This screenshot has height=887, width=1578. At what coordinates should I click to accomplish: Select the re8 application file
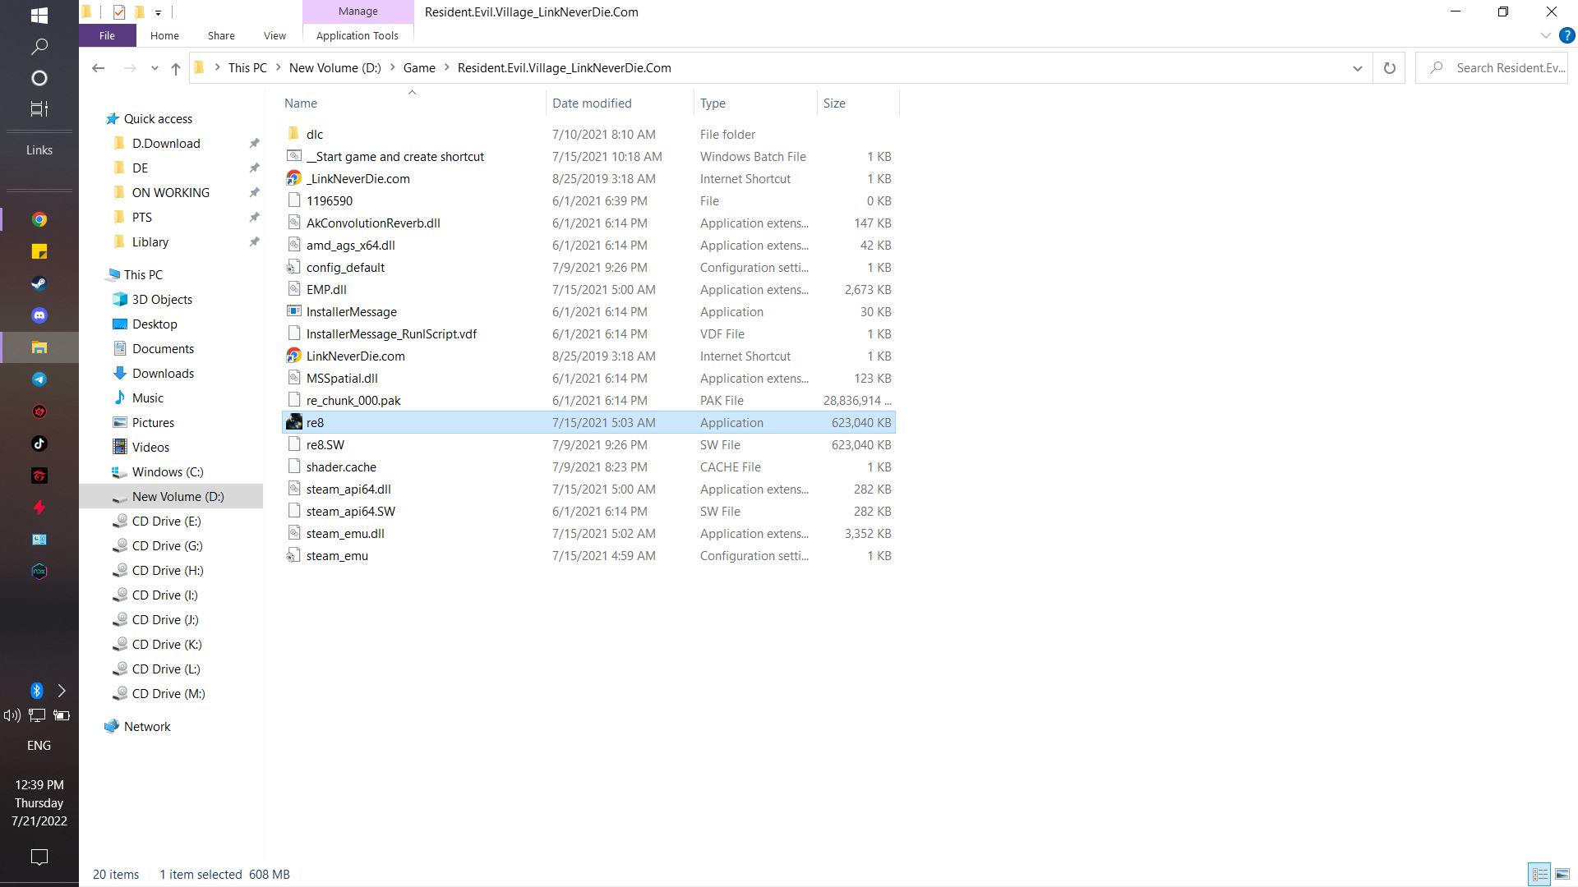coord(316,423)
